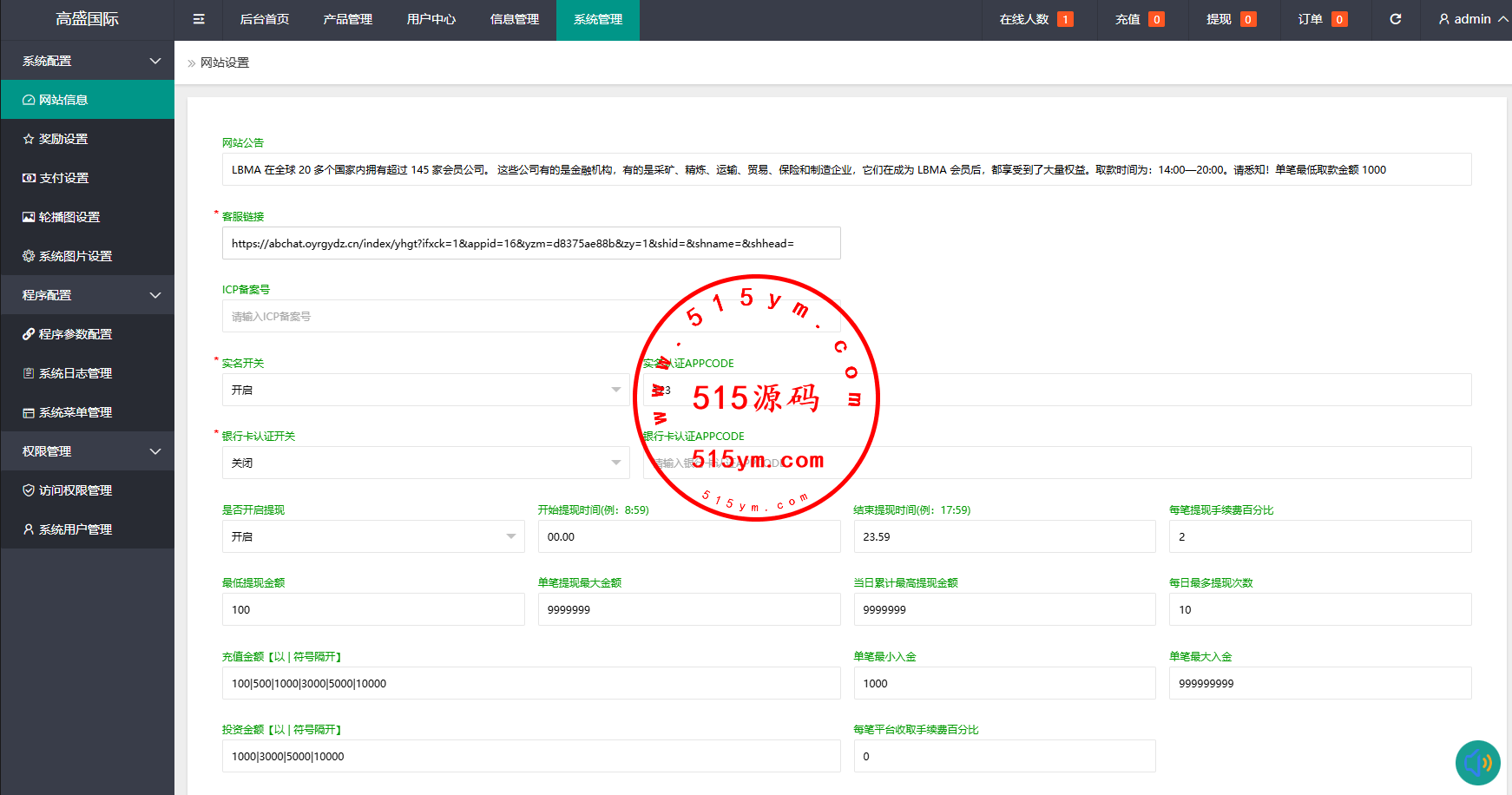Click the 在线人数 counter link
Screen dimensions: 1512x795
pos(1035,19)
